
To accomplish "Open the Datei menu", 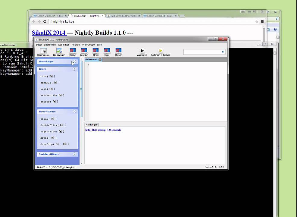I will [39, 45].
